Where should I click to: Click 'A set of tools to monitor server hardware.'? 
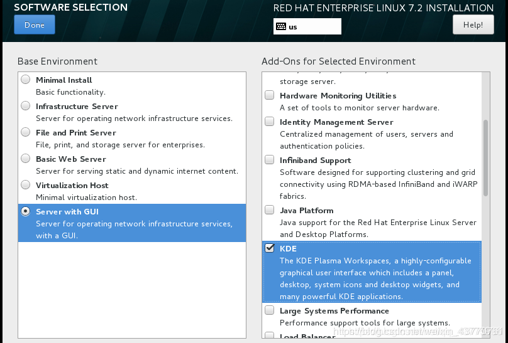pos(360,108)
